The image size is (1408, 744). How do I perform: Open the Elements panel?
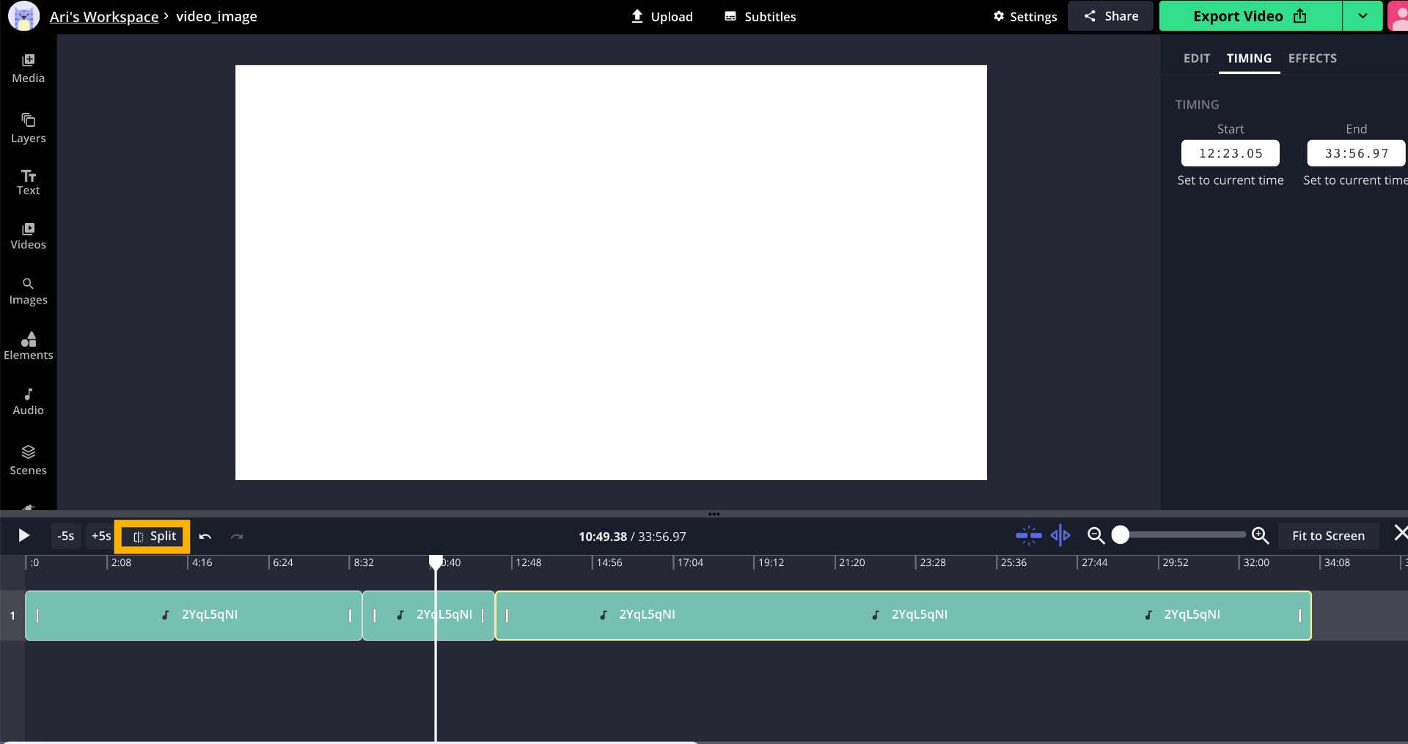coord(28,346)
